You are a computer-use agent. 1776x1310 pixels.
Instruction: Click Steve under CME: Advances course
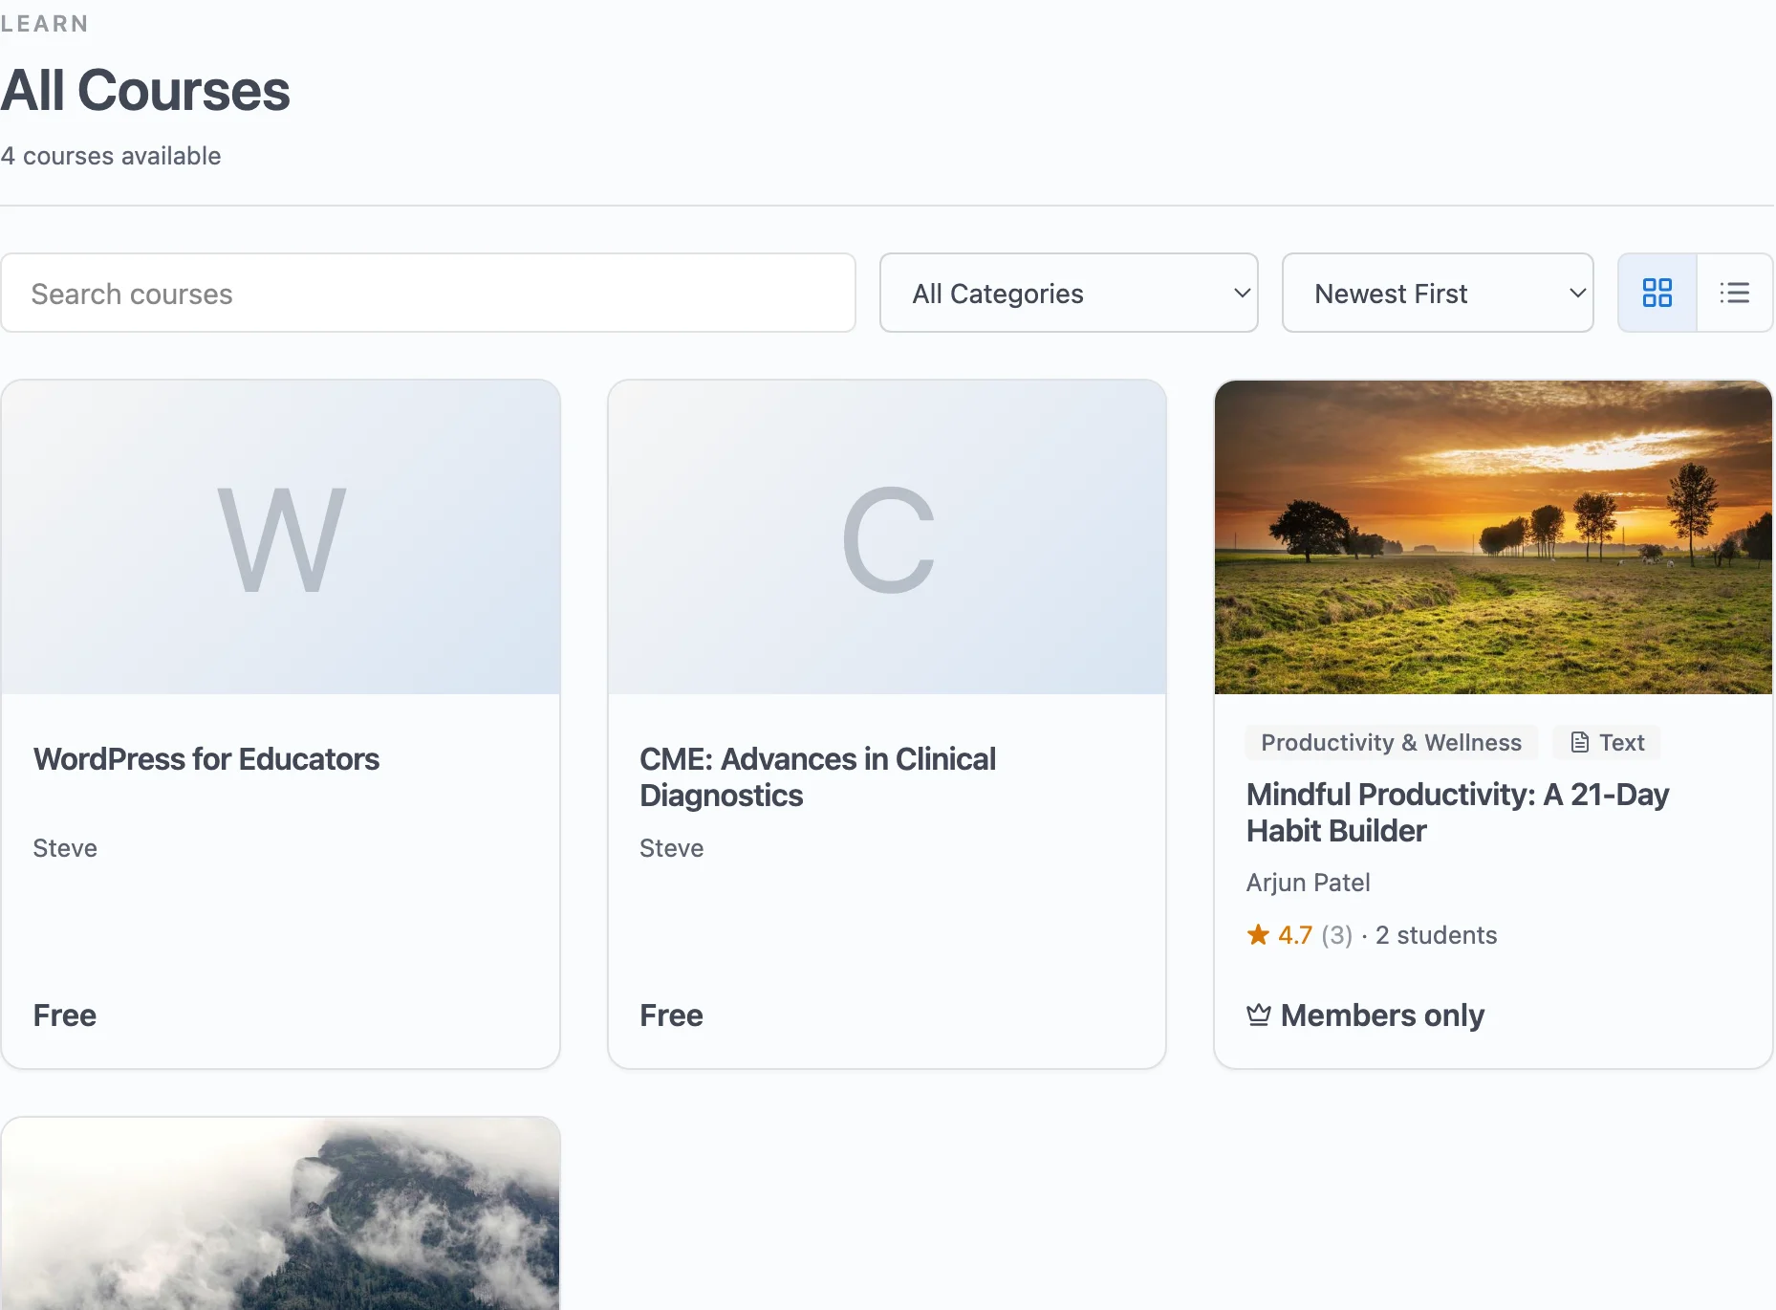671,847
